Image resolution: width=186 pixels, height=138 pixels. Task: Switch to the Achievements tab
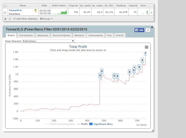(96, 35)
